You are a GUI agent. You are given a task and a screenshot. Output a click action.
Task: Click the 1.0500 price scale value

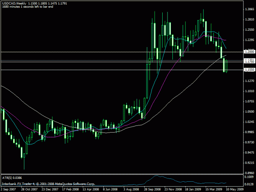tap(249, 112)
